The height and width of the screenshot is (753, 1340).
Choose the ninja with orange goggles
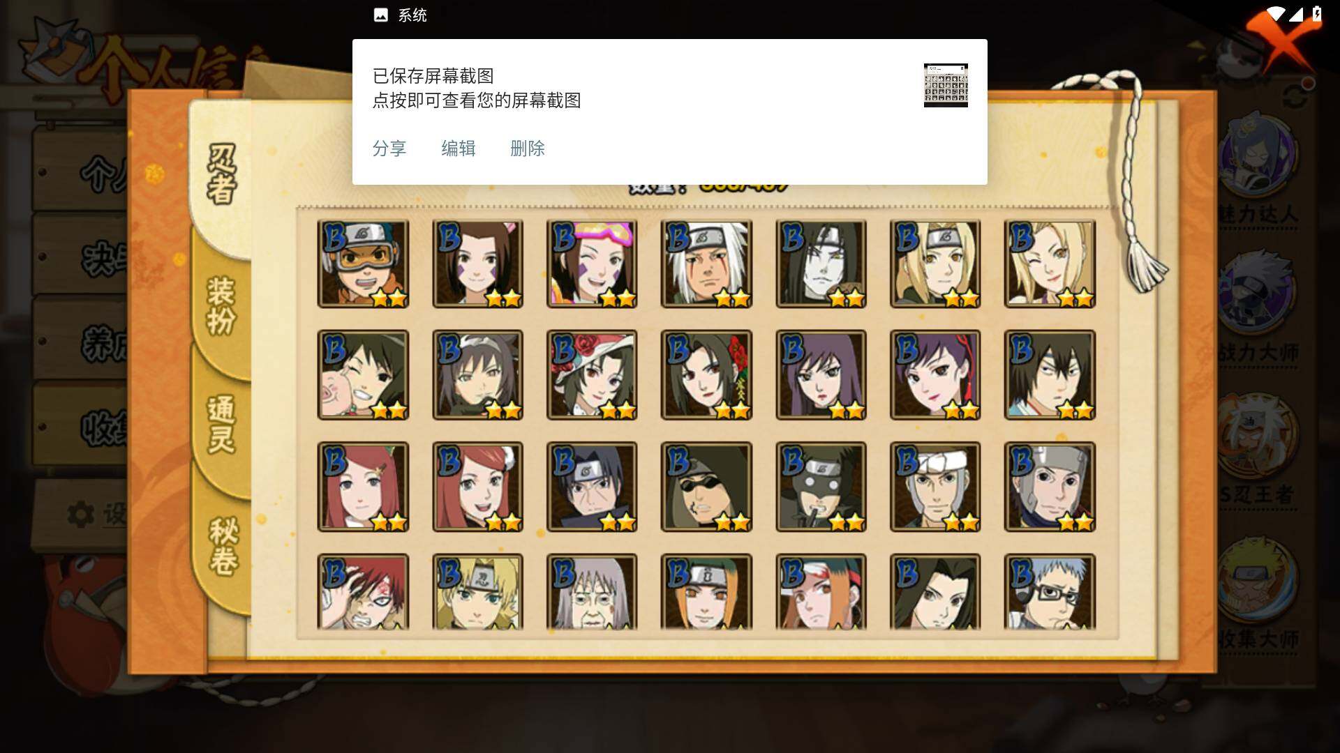pyautogui.click(x=363, y=264)
